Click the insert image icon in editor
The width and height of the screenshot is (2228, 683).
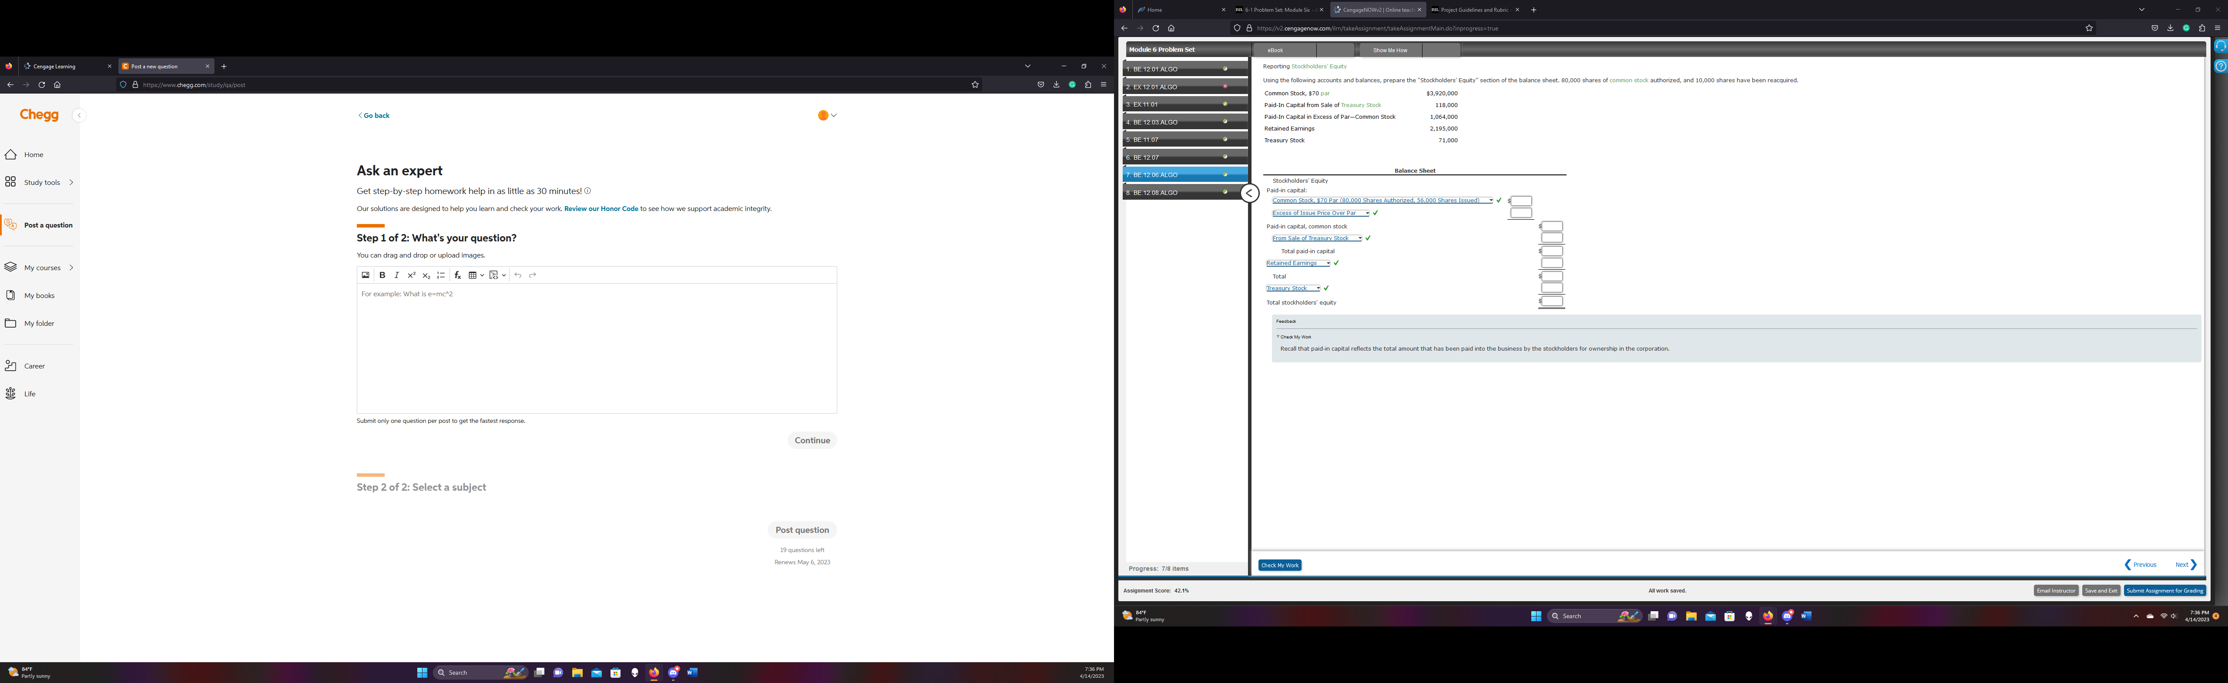(x=366, y=275)
